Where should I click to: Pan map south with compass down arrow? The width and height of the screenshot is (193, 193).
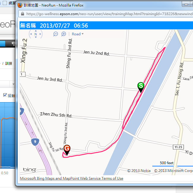pos(36,37)
